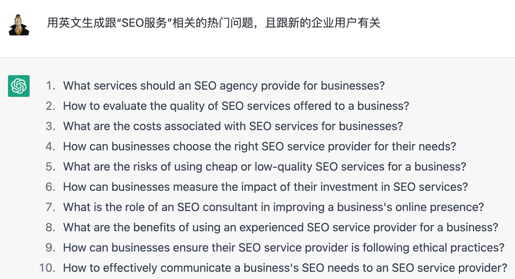Select the phrase 'online presence' in question 7
Viewport: 515px width, 279px height.
[442, 207]
